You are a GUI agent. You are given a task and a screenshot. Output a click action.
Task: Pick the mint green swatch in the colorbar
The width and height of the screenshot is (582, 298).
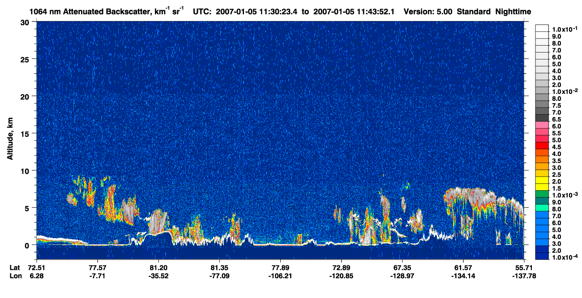[x=542, y=207]
